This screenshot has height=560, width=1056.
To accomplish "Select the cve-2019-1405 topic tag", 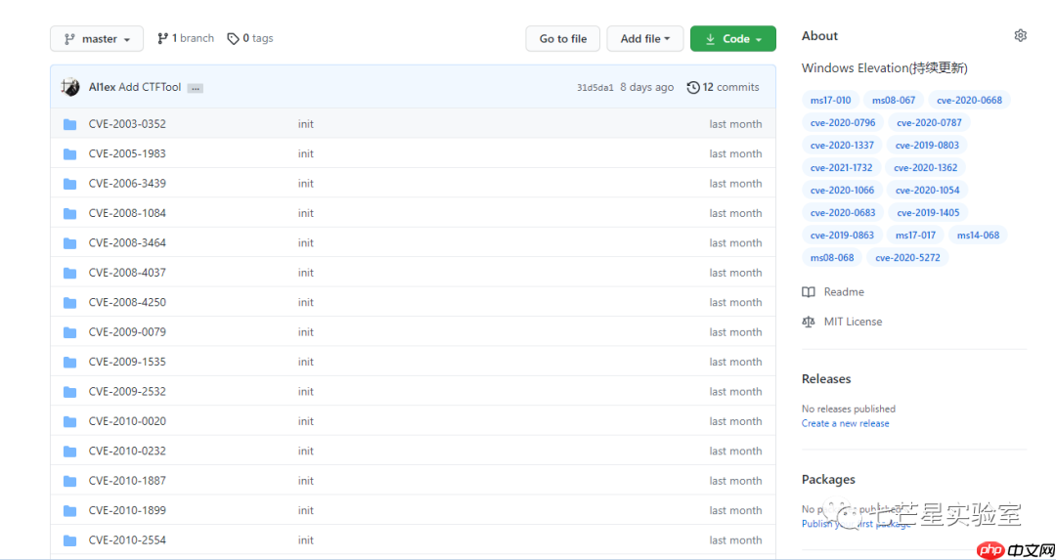I will tap(927, 213).
